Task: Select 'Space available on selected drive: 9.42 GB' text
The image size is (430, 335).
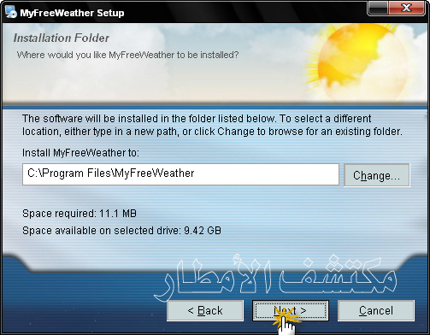Action: pyautogui.click(x=121, y=231)
